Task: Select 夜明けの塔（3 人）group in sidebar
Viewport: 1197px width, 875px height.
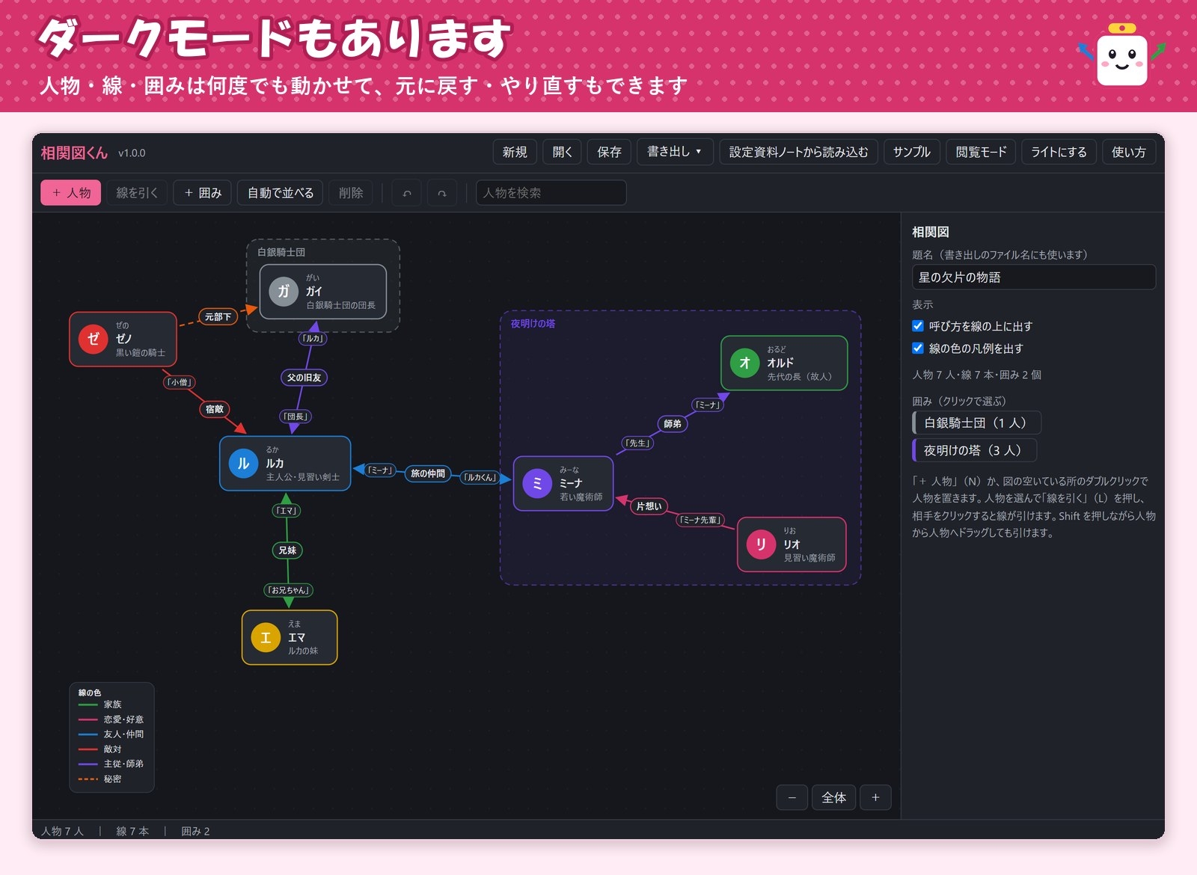Action: [974, 450]
